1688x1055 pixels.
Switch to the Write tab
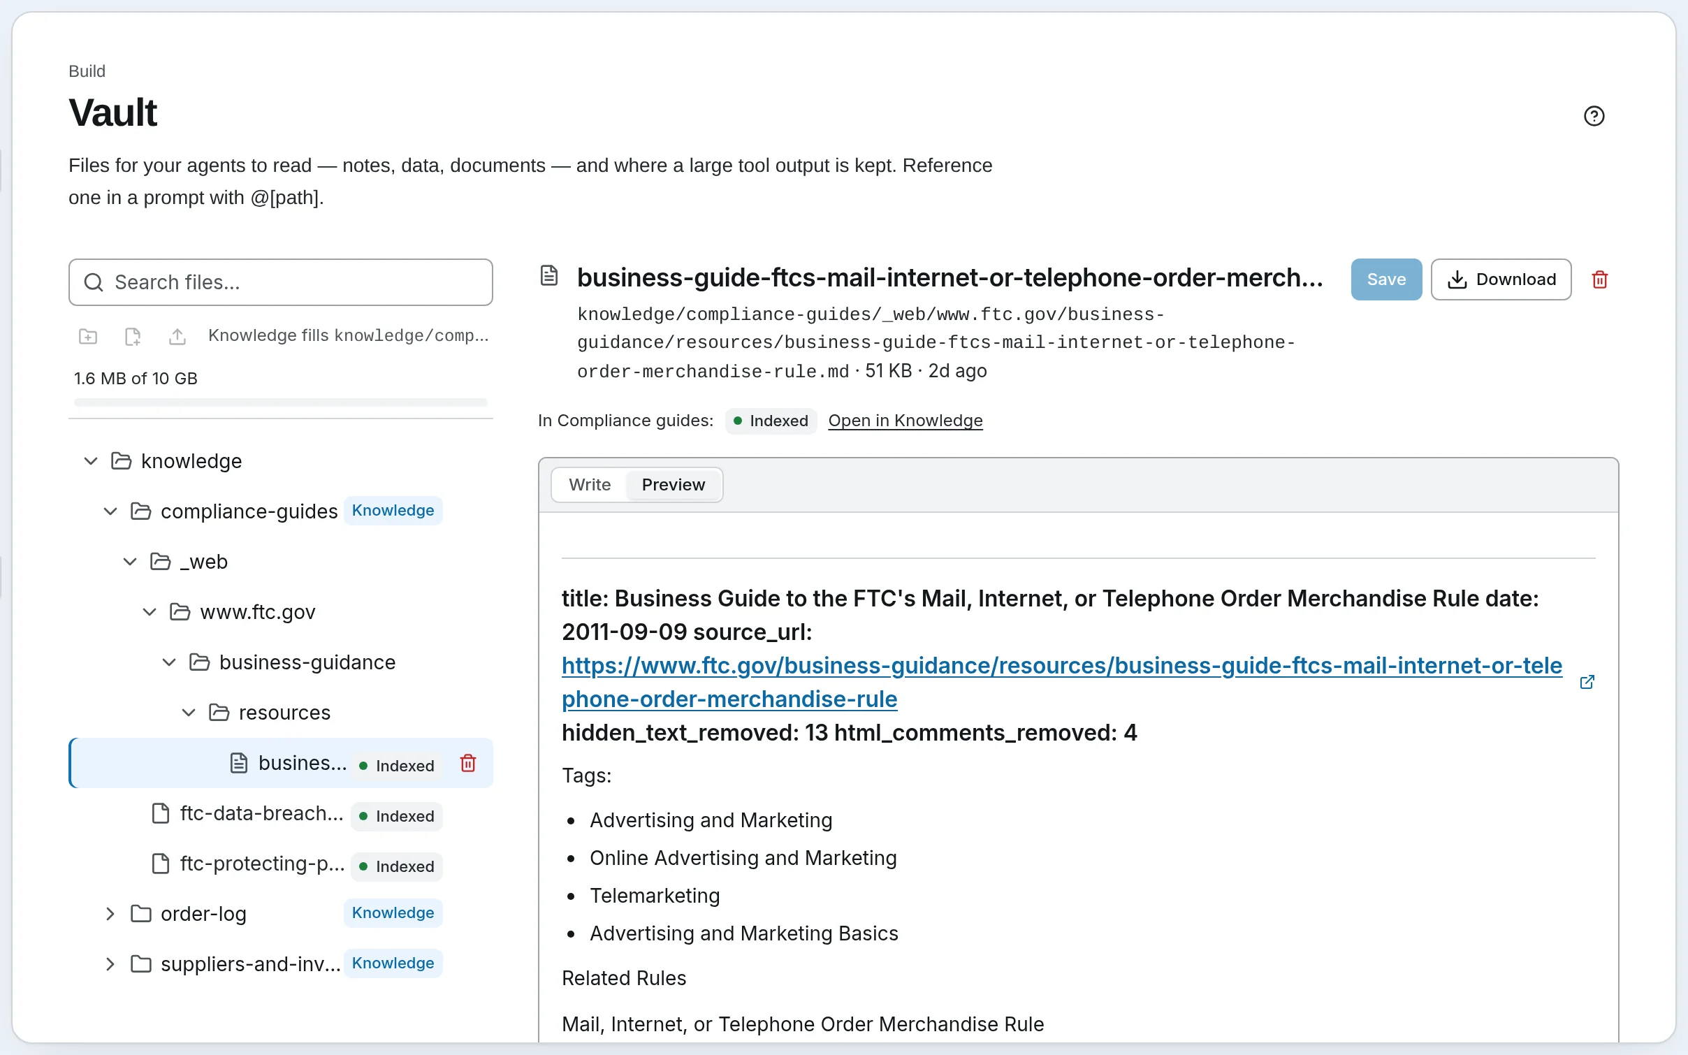coord(590,485)
